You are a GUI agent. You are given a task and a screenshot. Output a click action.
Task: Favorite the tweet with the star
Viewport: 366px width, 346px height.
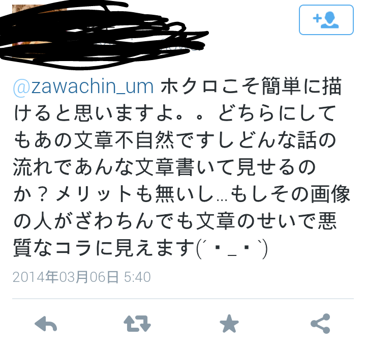point(229,324)
